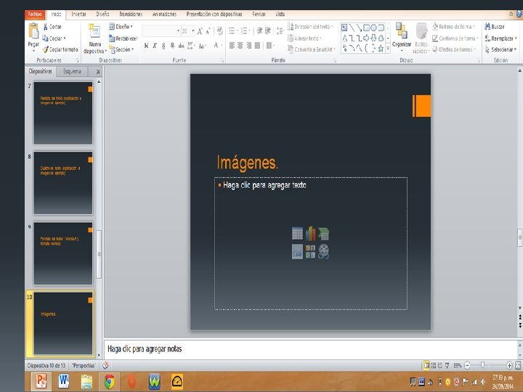This screenshot has height=392, width=523.
Task: Insert picture from file via placeholder
Action: [x=297, y=251]
